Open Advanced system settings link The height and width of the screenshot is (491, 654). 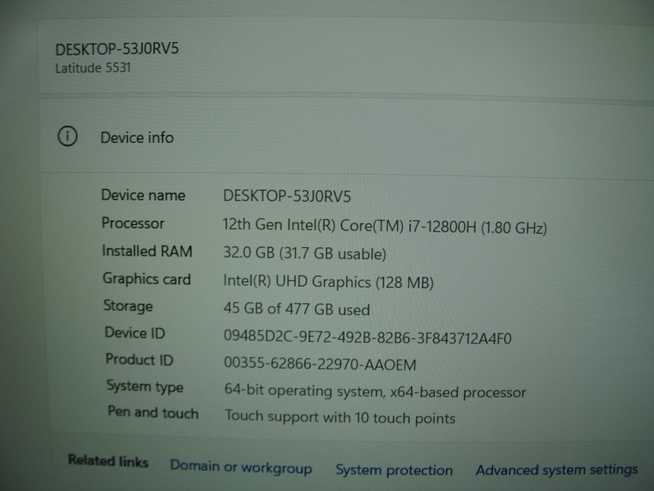click(557, 470)
